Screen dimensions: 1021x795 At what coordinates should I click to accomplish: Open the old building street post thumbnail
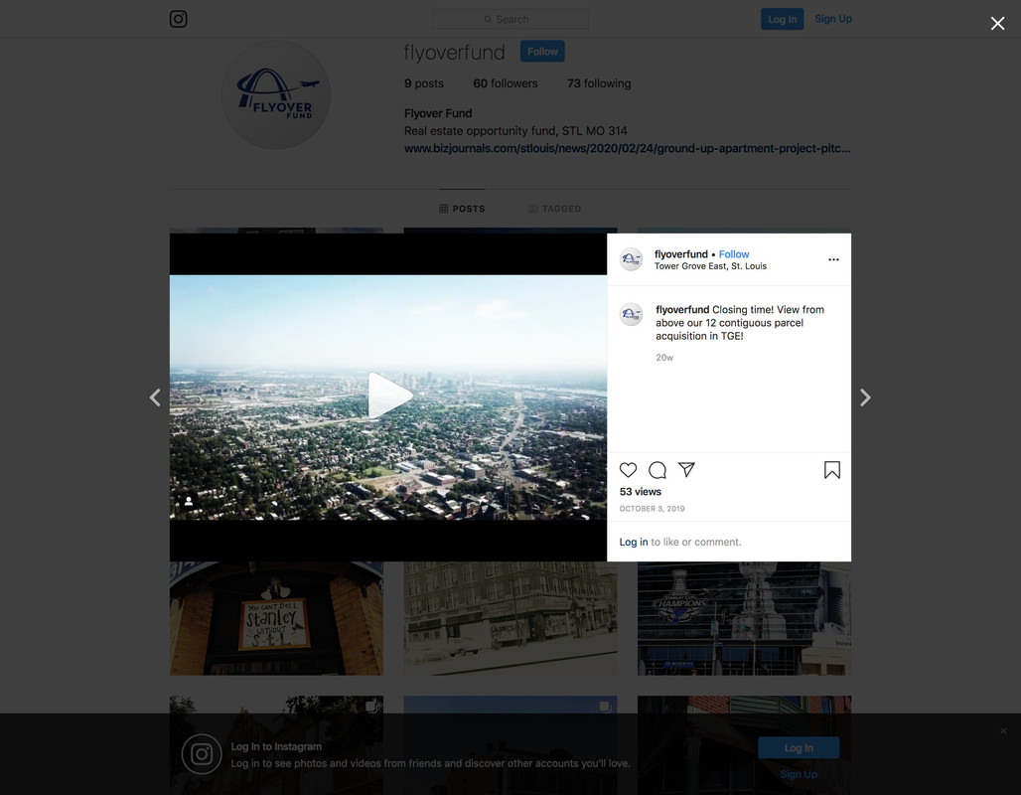510,618
